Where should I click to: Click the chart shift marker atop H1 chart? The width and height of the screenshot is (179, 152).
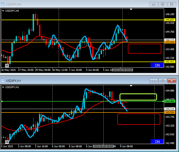point(131,86)
